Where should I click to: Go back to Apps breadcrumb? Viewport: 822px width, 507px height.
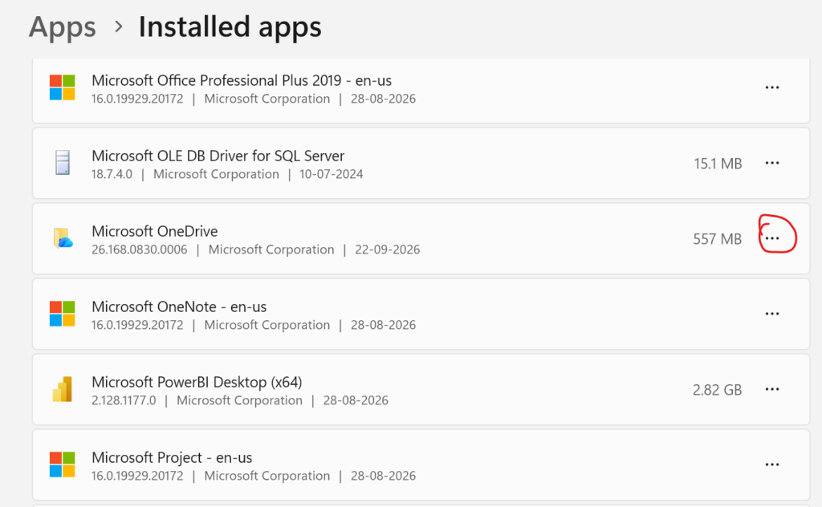(x=63, y=26)
